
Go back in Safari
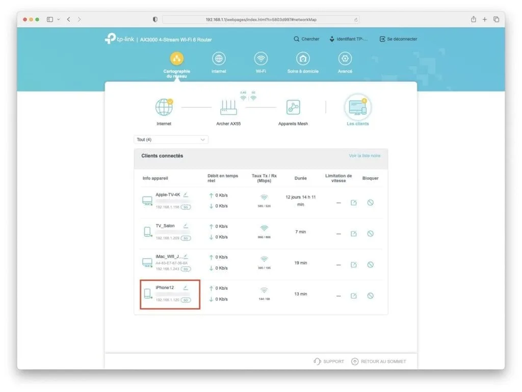(x=69, y=20)
